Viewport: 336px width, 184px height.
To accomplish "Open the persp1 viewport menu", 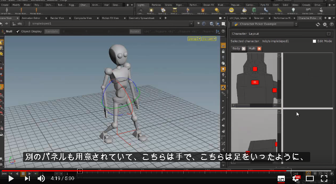I will click(x=194, y=39).
